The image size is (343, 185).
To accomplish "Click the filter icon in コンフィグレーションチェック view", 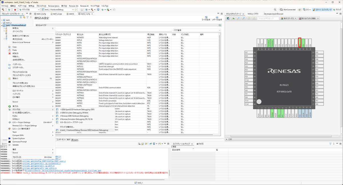I will (x=330, y=144).
